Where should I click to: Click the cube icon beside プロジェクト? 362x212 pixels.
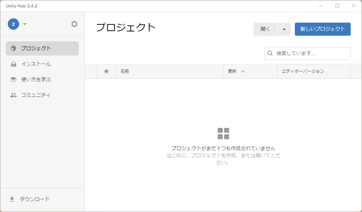point(13,48)
